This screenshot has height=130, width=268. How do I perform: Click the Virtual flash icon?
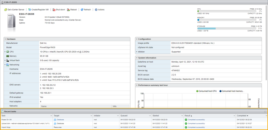[7, 60]
